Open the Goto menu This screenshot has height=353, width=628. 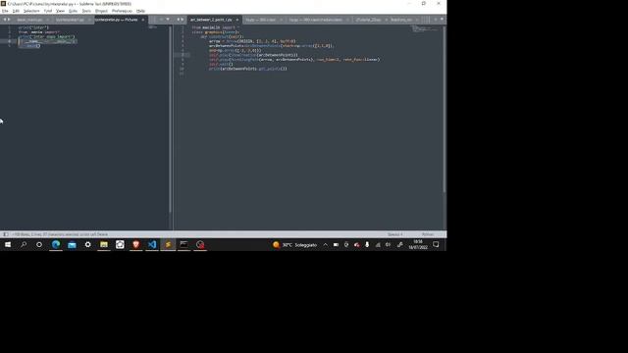pos(73,11)
